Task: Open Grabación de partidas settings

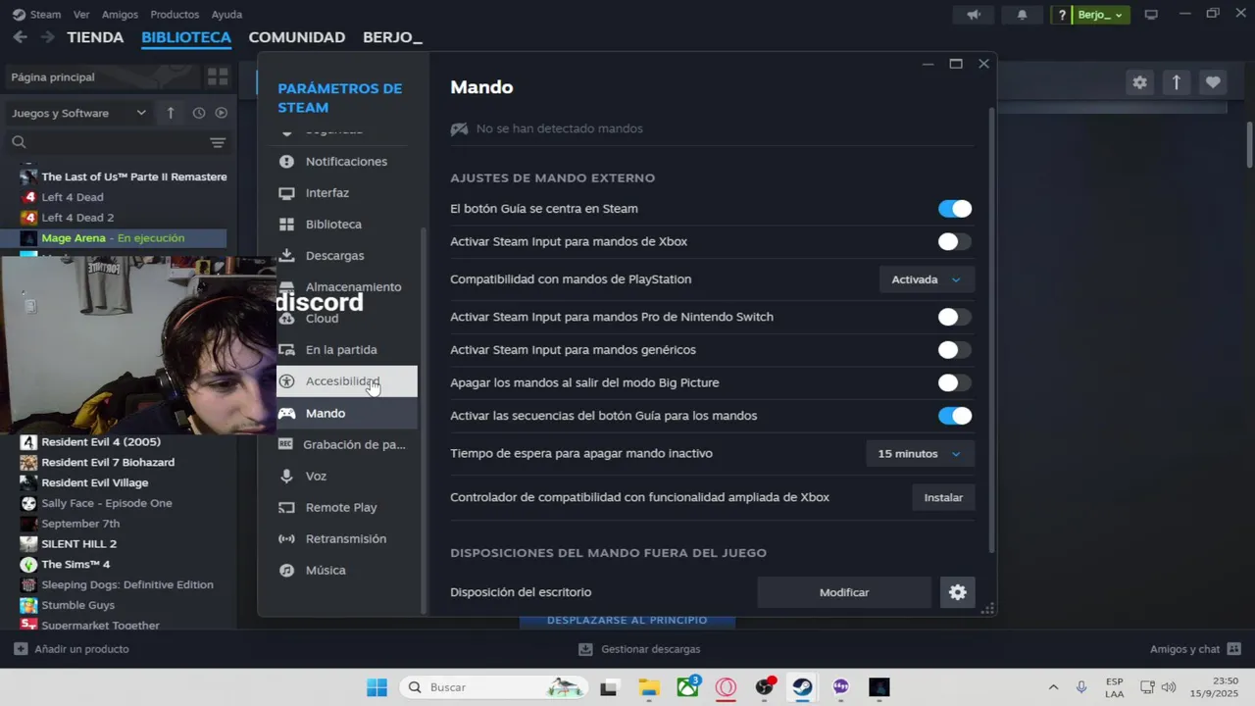Action: [x=346, y=444]
